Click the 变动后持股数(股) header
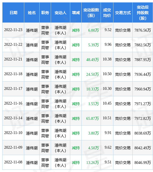This screenshot has height=172, width=153. tap(143, 12)
